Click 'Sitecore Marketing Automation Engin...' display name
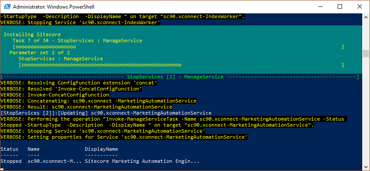Image resolution: width=370 pixels, height=171 pixels. [142, 162]
